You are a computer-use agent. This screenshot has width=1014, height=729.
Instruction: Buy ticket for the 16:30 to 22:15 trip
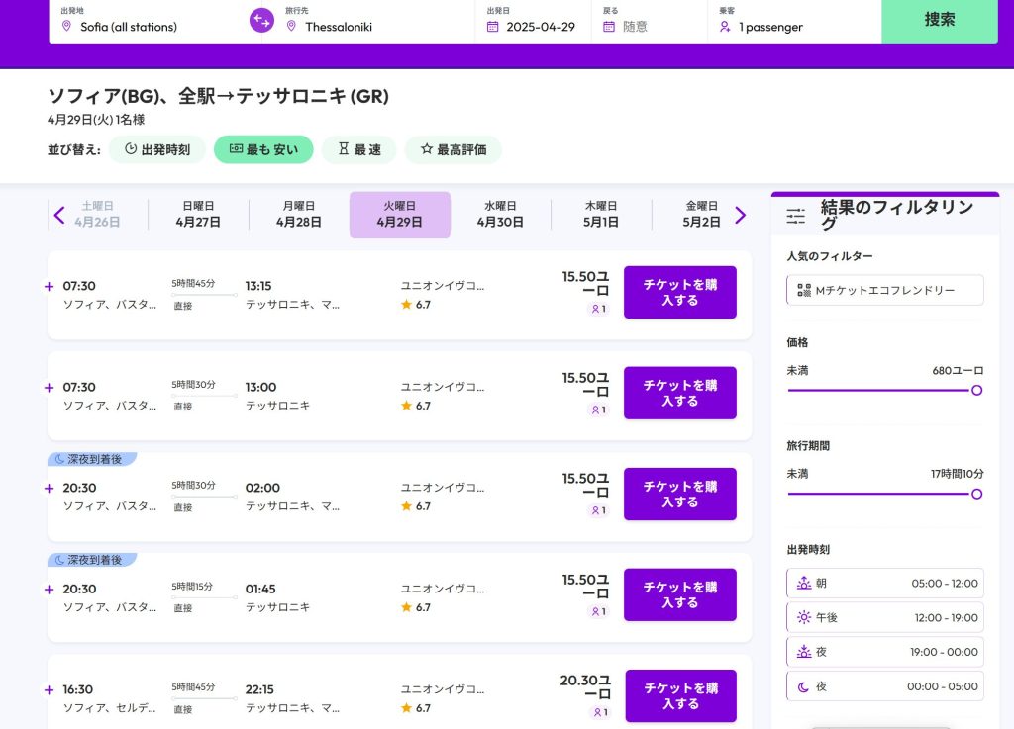point(681,695)
